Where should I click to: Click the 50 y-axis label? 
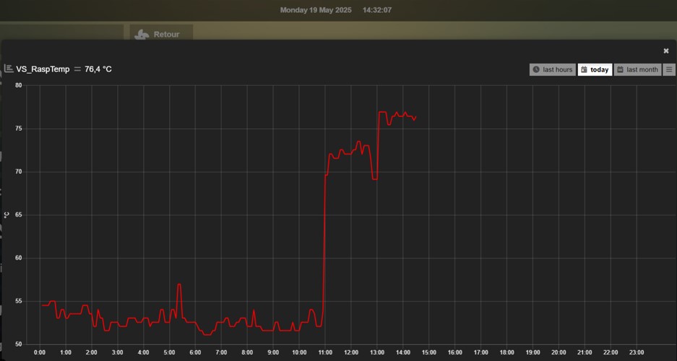tap(19, 344)
